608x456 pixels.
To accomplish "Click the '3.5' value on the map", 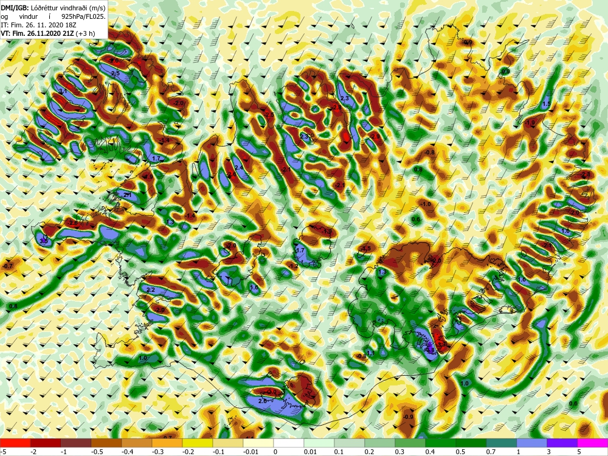I will pos(43,241).
